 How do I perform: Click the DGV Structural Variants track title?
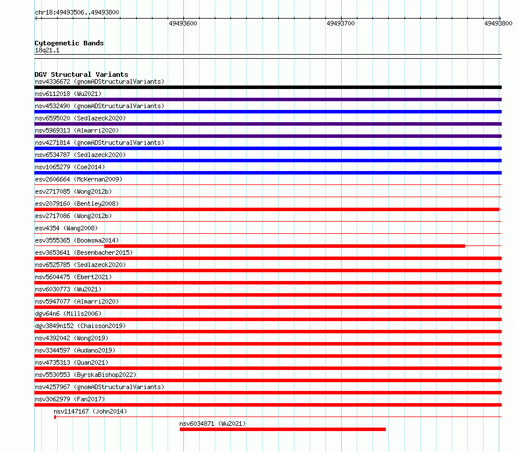tap(81, 74)
